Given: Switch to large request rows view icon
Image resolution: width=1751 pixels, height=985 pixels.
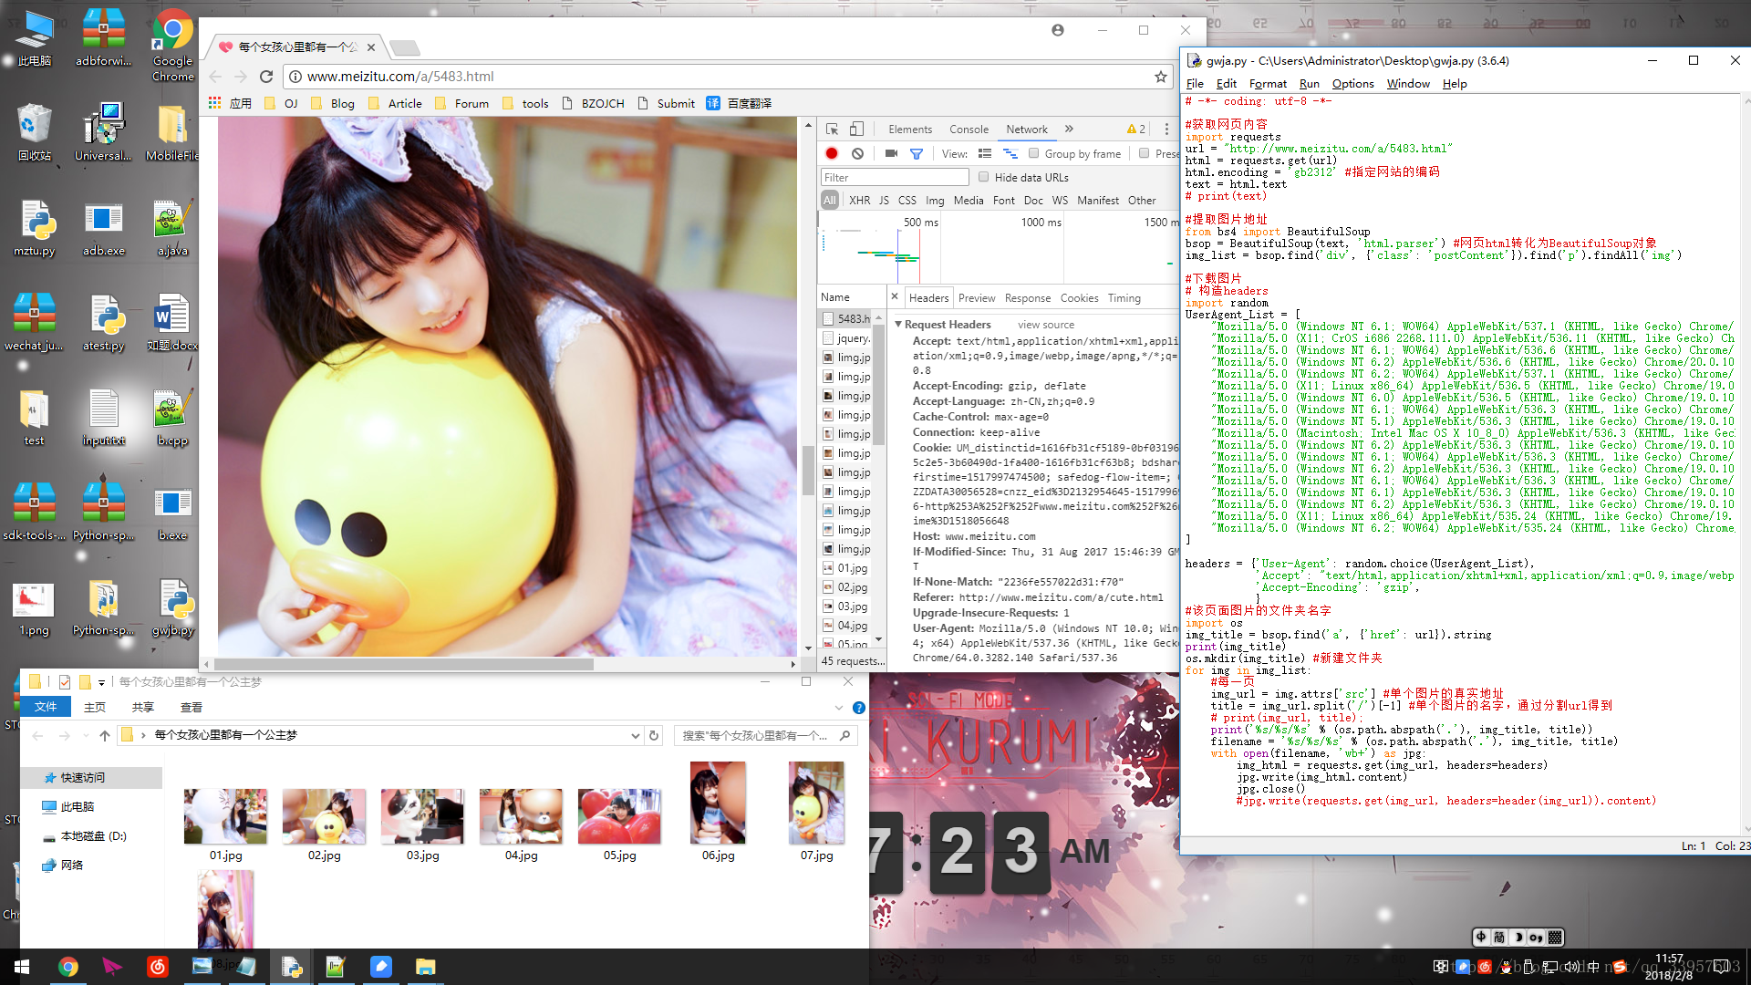Looking at the screenshot, I should (985, 153).
